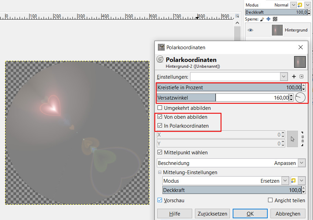Click the lock position move icon
This screenshot has width=313, height=220.
268,19
